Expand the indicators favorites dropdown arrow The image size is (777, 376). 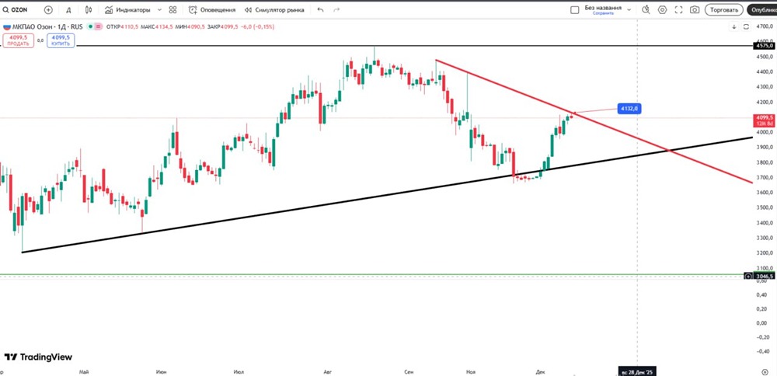coord(159,9)
